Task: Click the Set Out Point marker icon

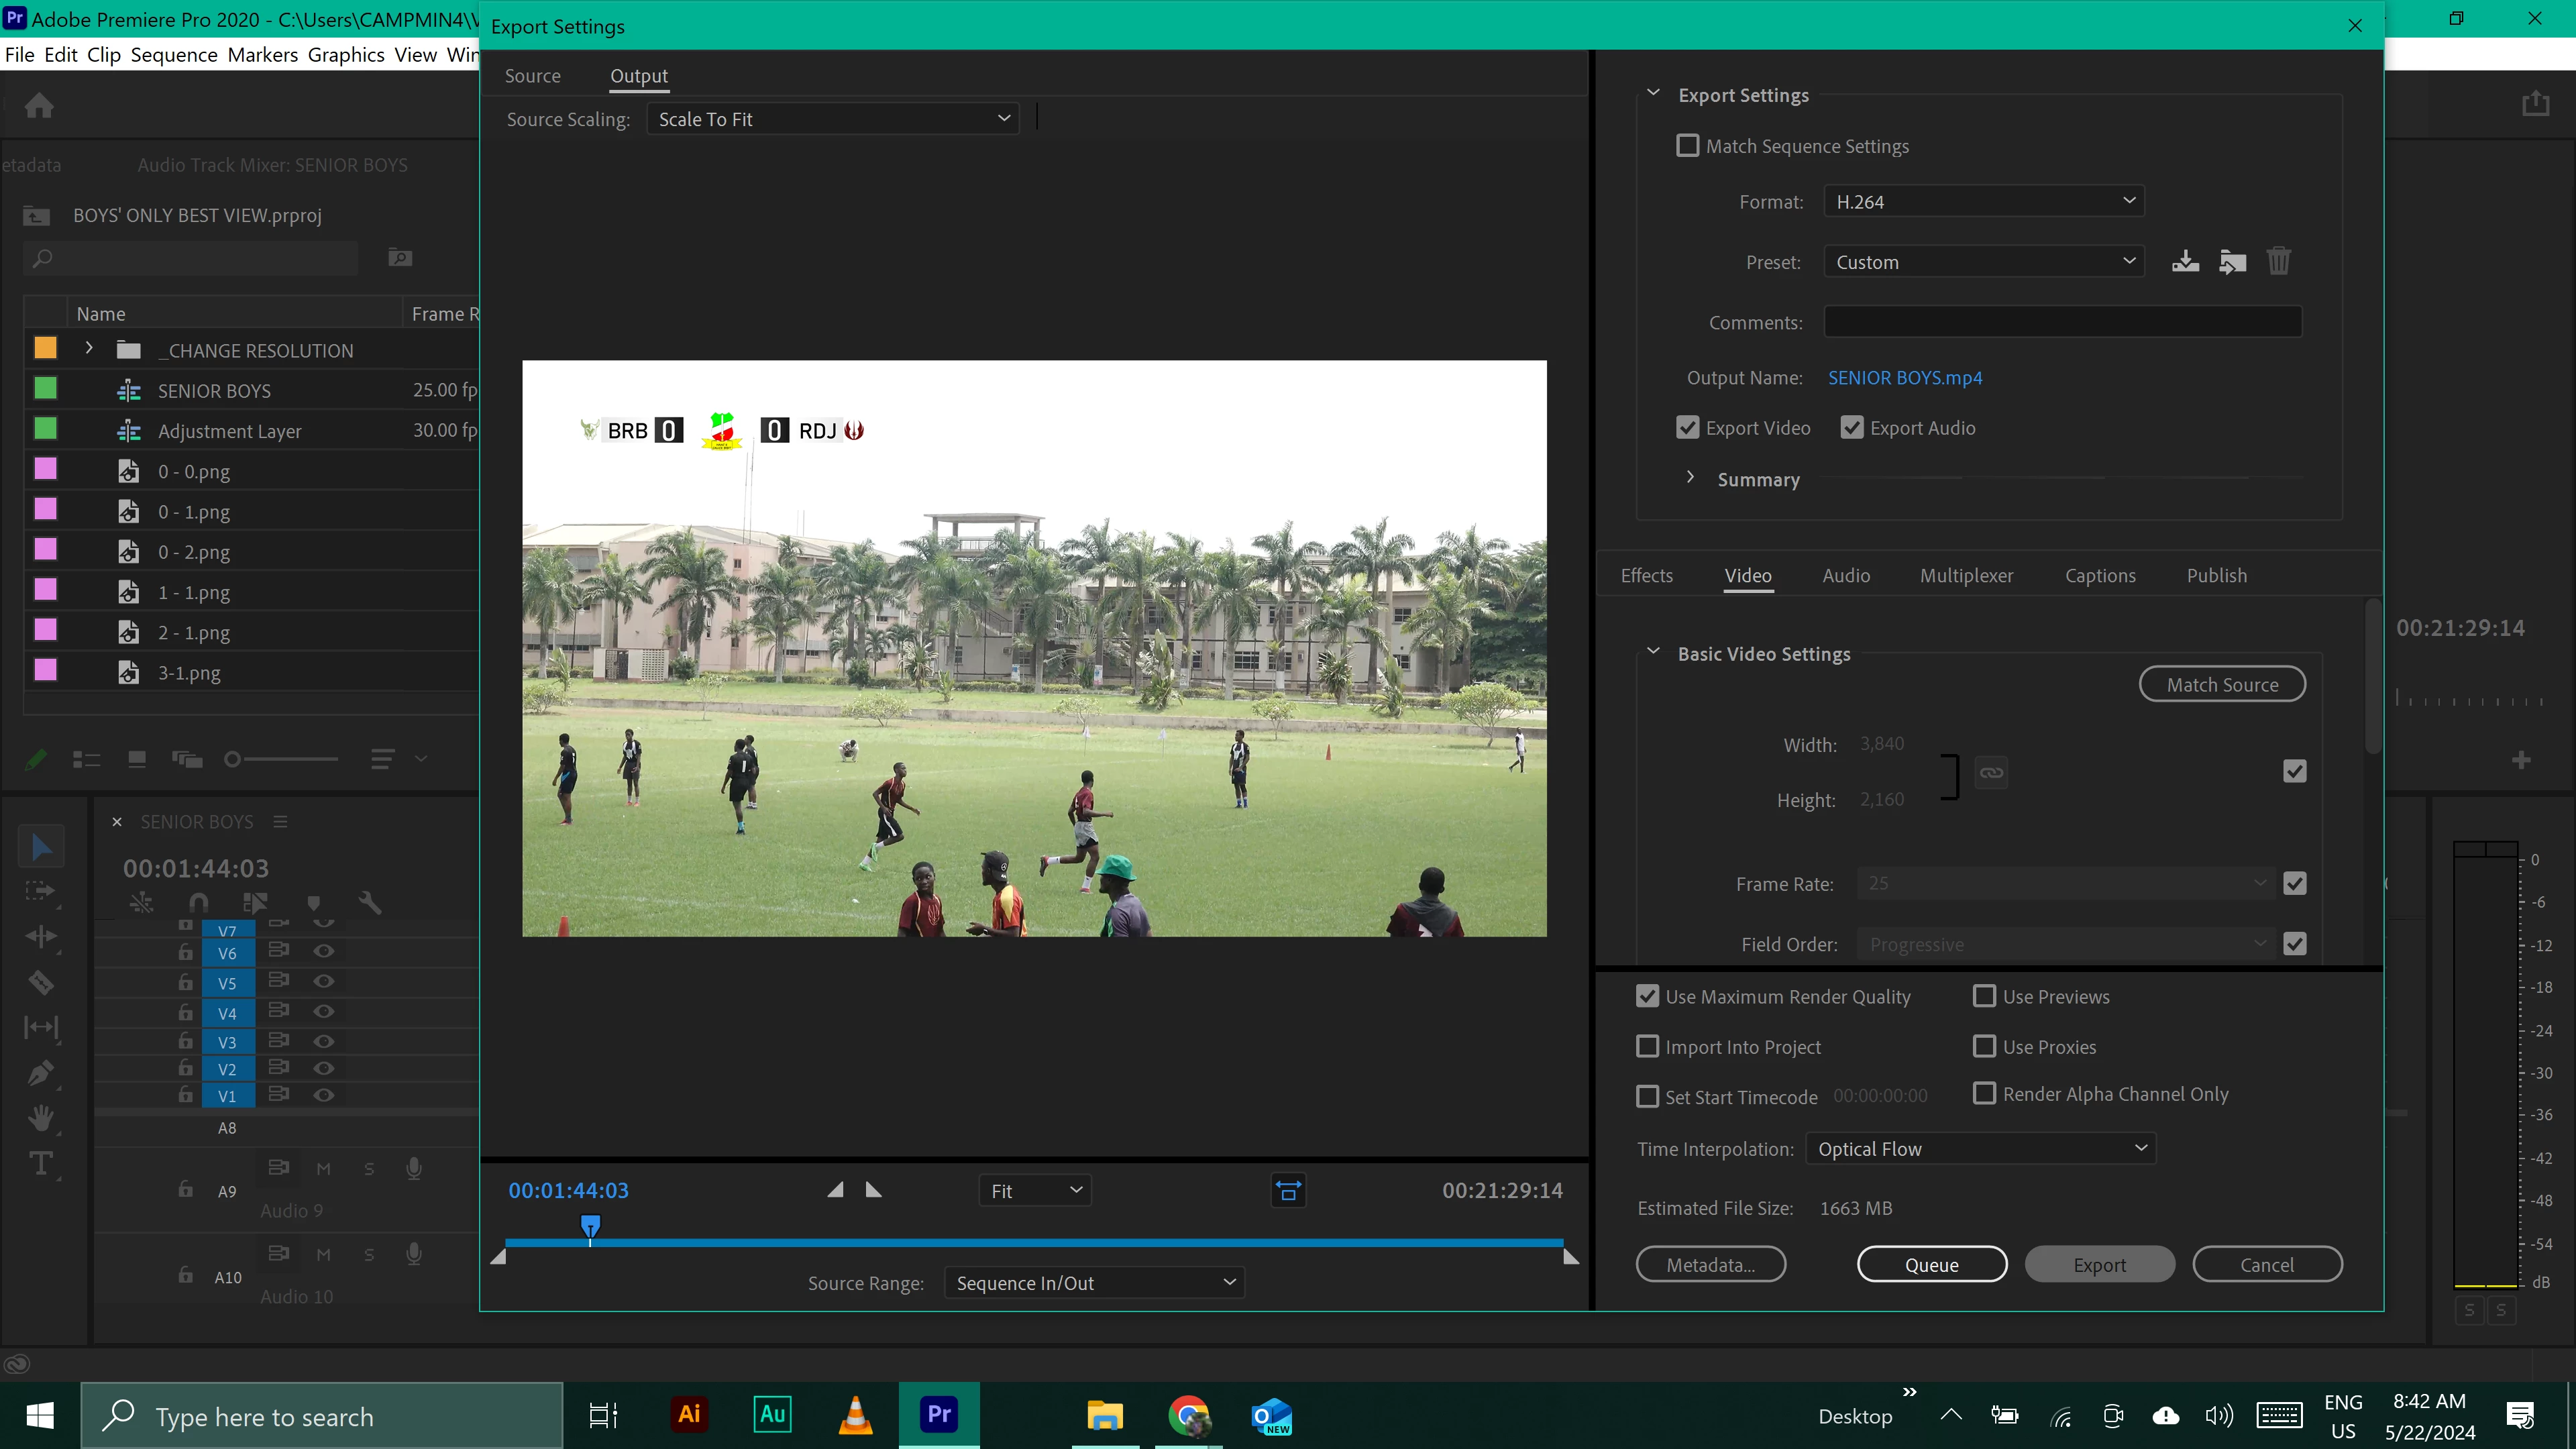Action: (873, 1190)
